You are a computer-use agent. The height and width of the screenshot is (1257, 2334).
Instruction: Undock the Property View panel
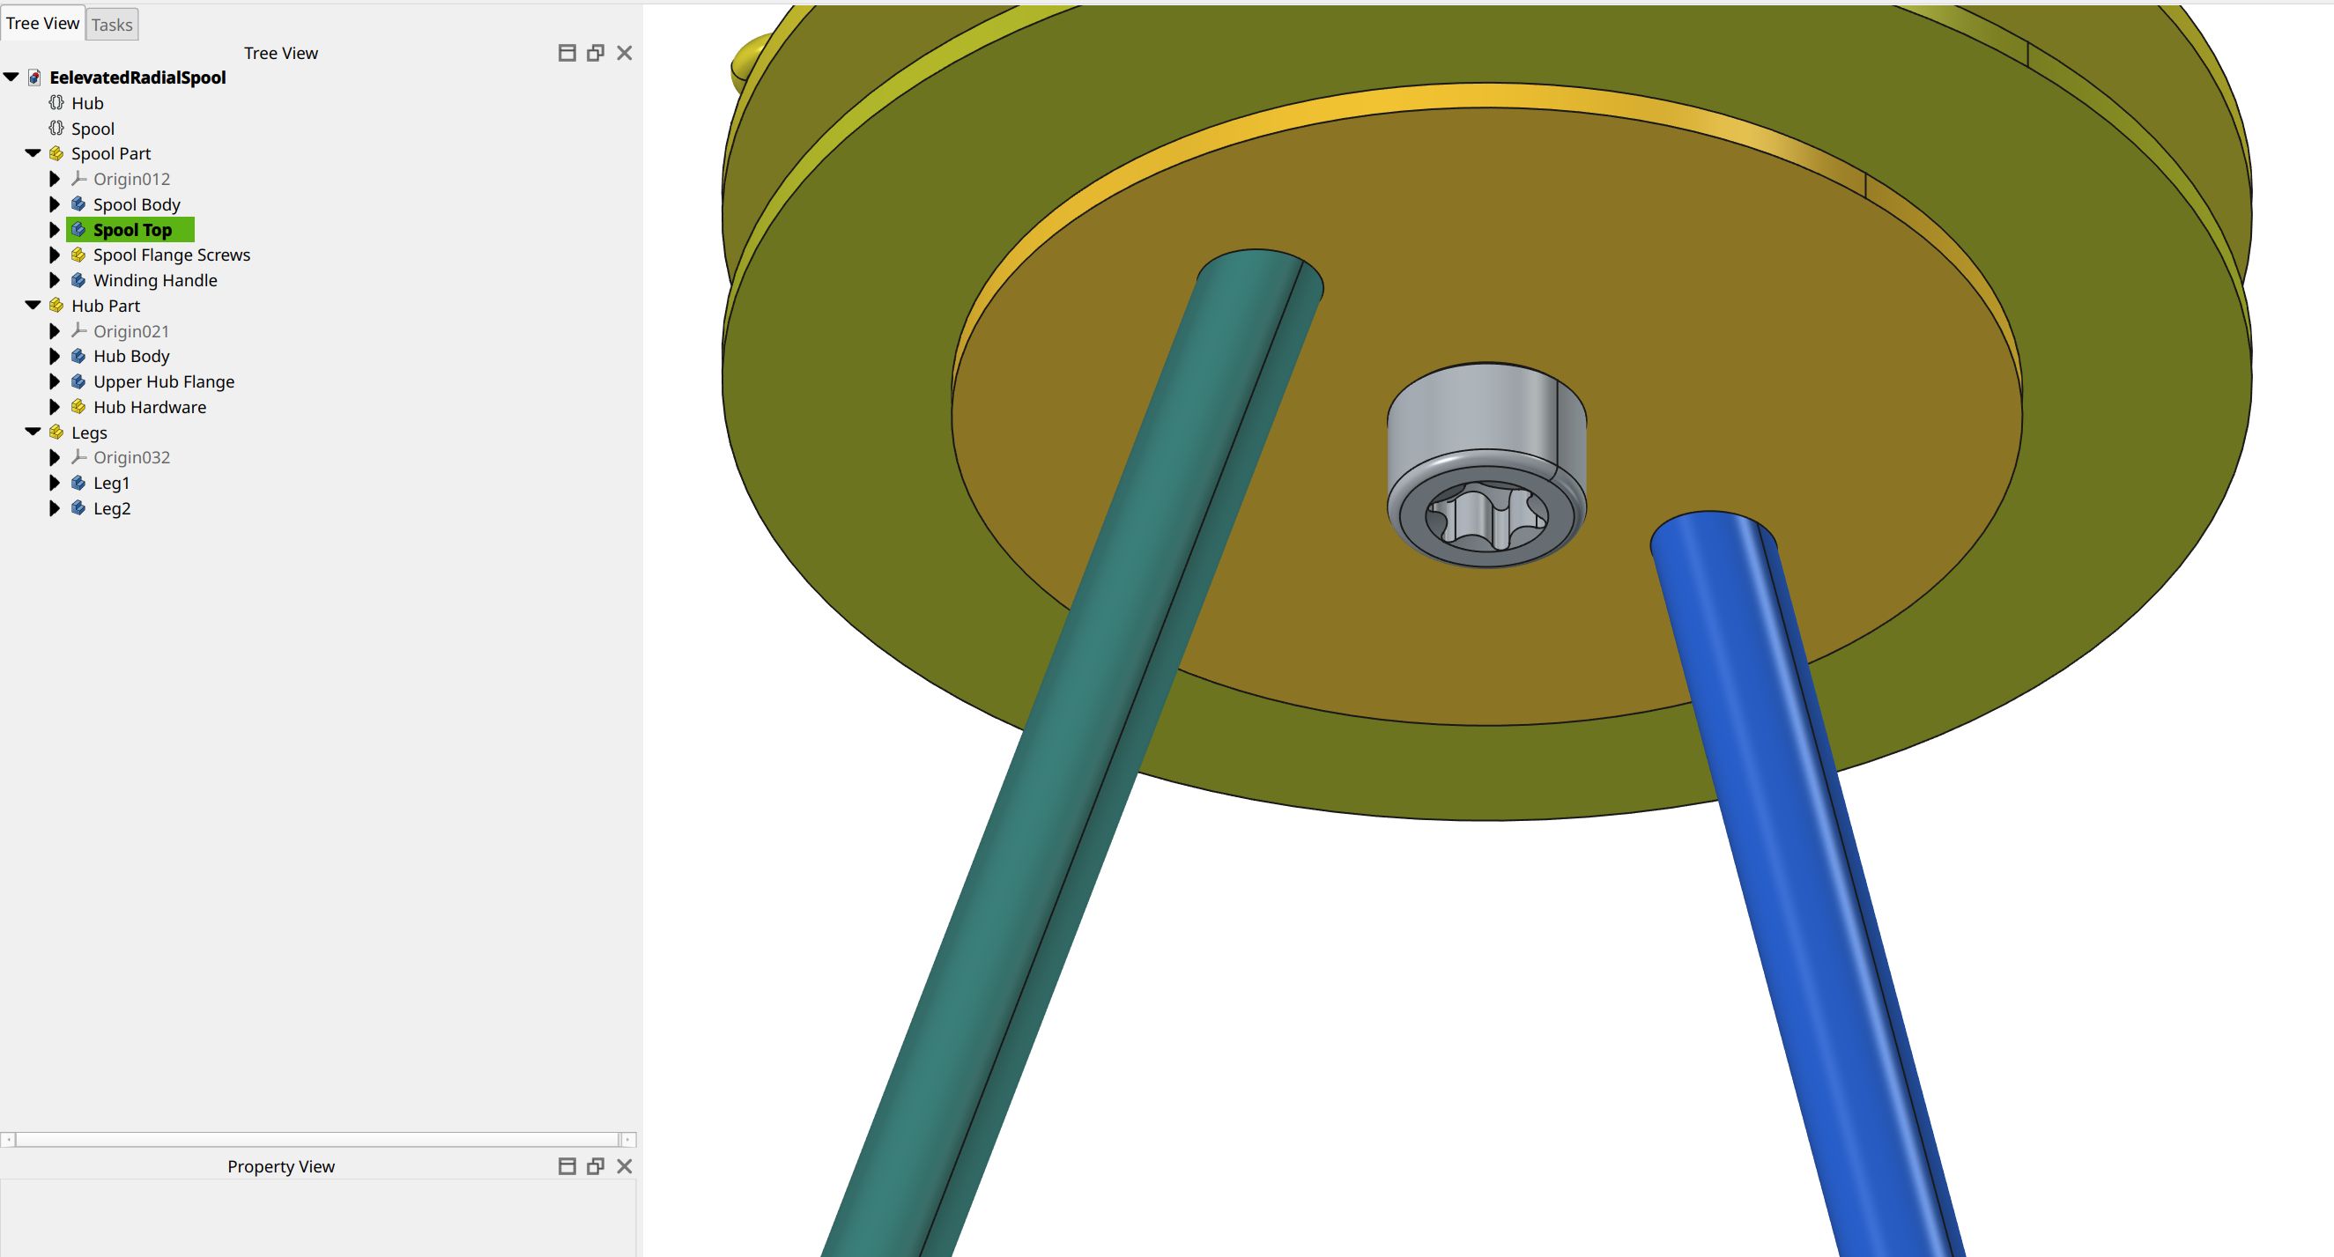(596, 1165)
